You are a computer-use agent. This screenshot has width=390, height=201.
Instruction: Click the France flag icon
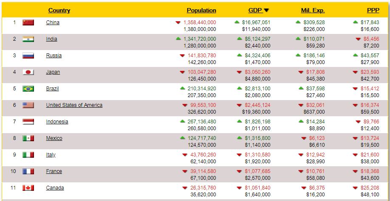pos(28,171)
